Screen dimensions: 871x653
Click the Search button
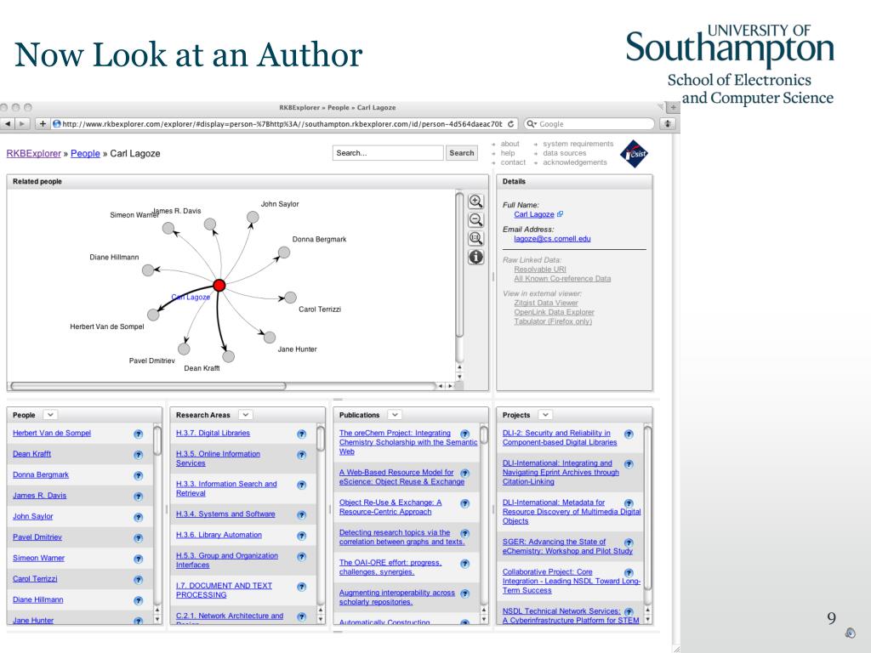(462, 153)
